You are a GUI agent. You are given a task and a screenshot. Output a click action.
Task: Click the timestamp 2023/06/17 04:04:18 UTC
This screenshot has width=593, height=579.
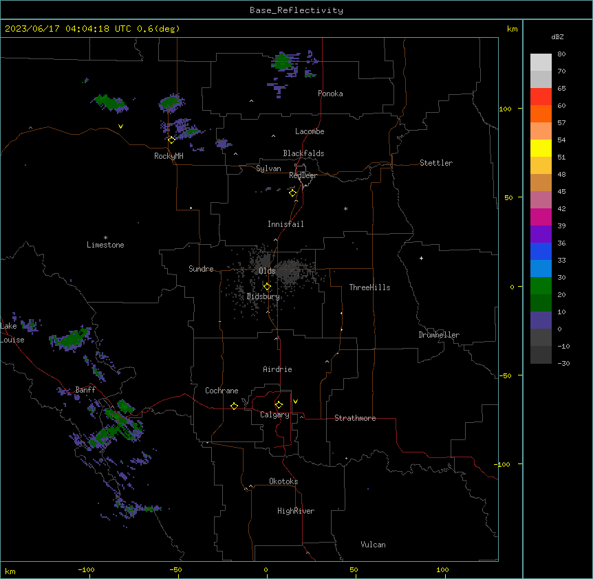[x=68, y=29]
